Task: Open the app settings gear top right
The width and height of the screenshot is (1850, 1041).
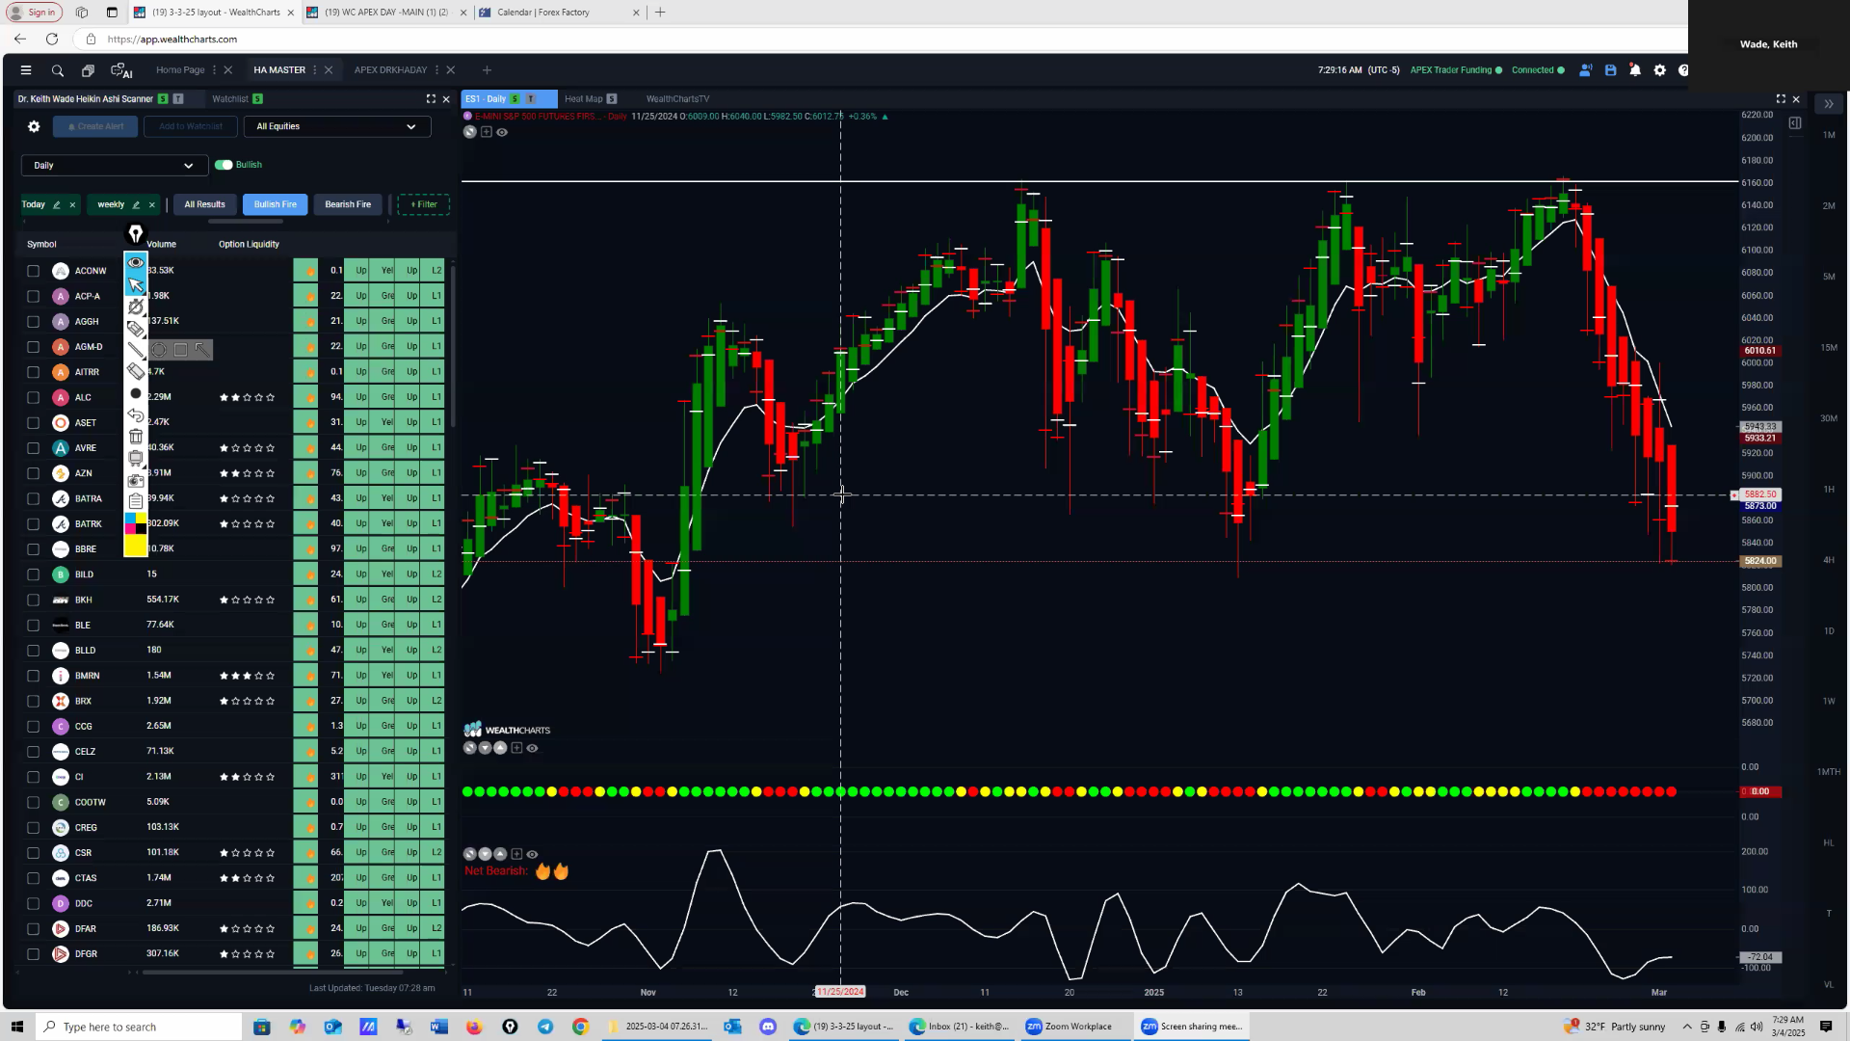Action: pos(1659,70)
